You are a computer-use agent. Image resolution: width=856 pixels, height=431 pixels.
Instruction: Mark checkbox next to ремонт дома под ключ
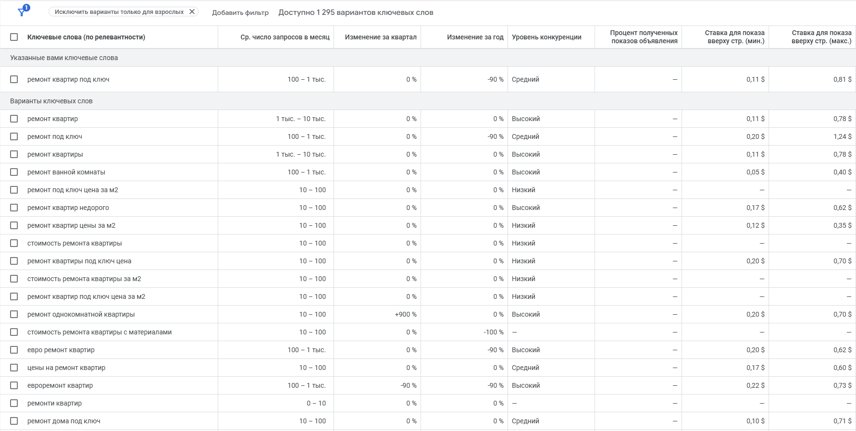pos(14,421)
